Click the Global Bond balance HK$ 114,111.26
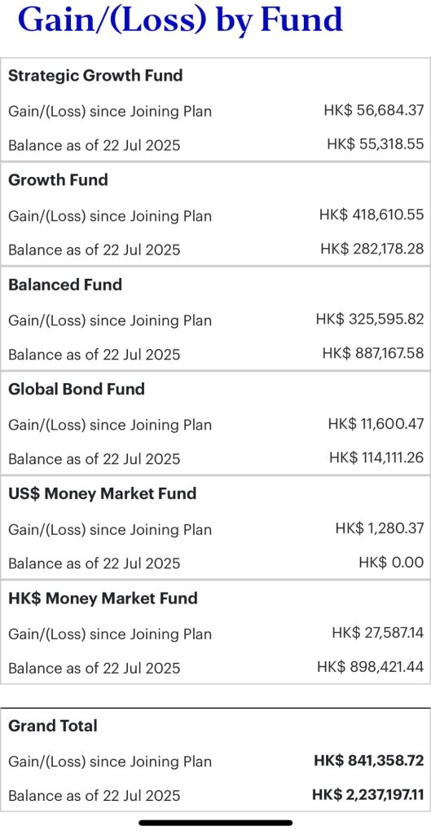The height and width of the screenshot is (835, 431). point(376,458)
